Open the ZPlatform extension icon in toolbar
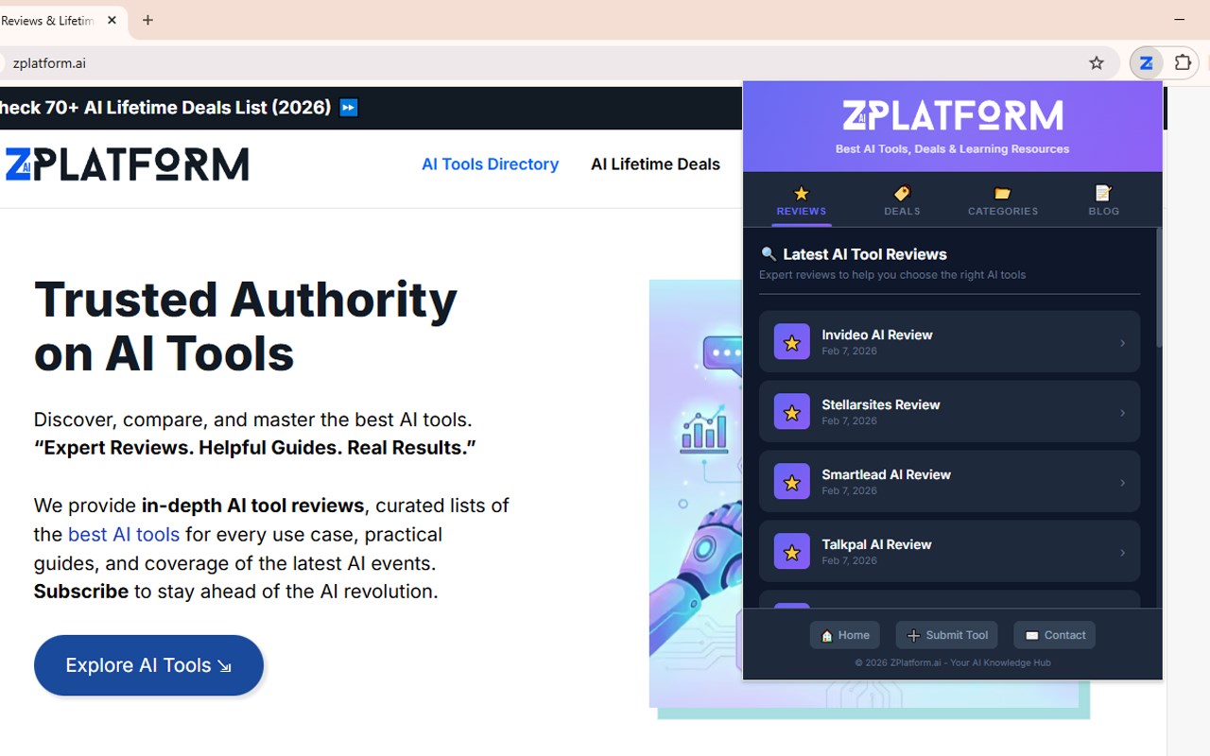 1147,63
